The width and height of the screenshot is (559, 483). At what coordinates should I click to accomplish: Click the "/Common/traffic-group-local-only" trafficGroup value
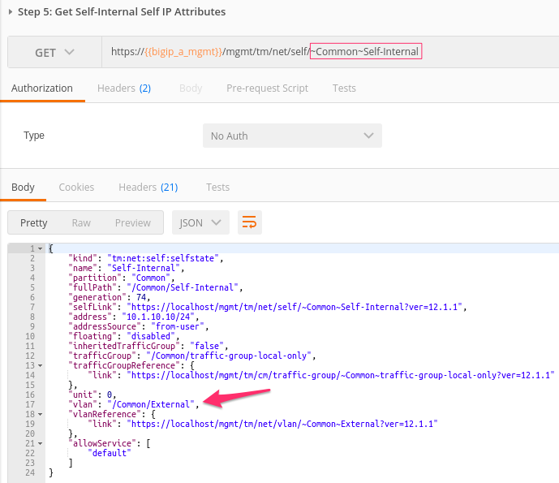[229, 356]
